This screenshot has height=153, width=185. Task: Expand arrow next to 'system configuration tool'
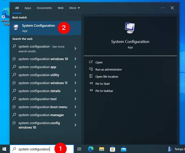pyautogui.click(x=75, y=99)
